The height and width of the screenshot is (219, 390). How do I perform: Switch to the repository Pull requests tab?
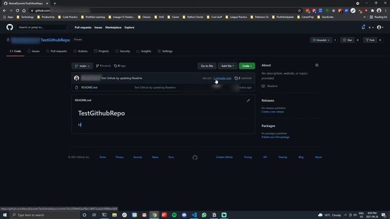click(x=57, y=51)
